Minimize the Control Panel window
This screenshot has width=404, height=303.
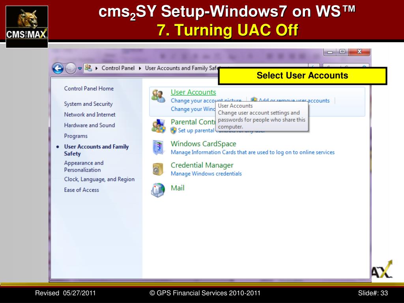[x=329, y=52]
